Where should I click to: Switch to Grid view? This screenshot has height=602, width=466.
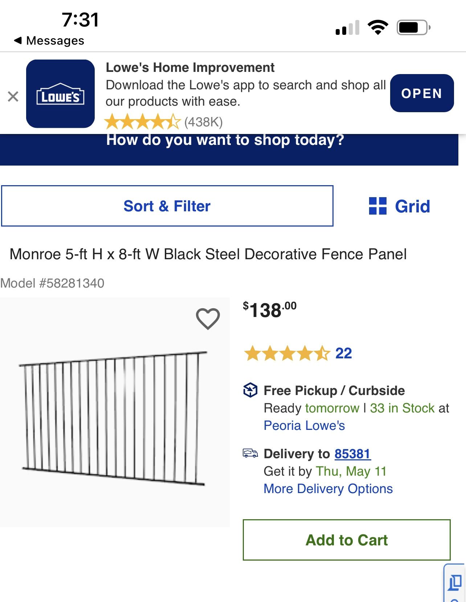(400, 206)
